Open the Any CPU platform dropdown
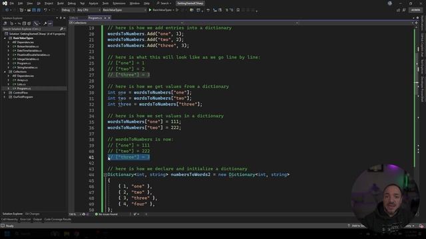Viewport: 426px width, 239px height. [89, 10]
